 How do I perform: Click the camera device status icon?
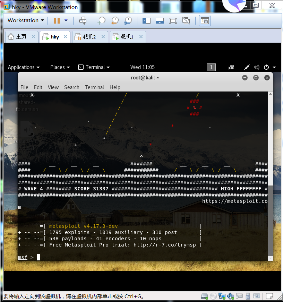pos(256,296)
